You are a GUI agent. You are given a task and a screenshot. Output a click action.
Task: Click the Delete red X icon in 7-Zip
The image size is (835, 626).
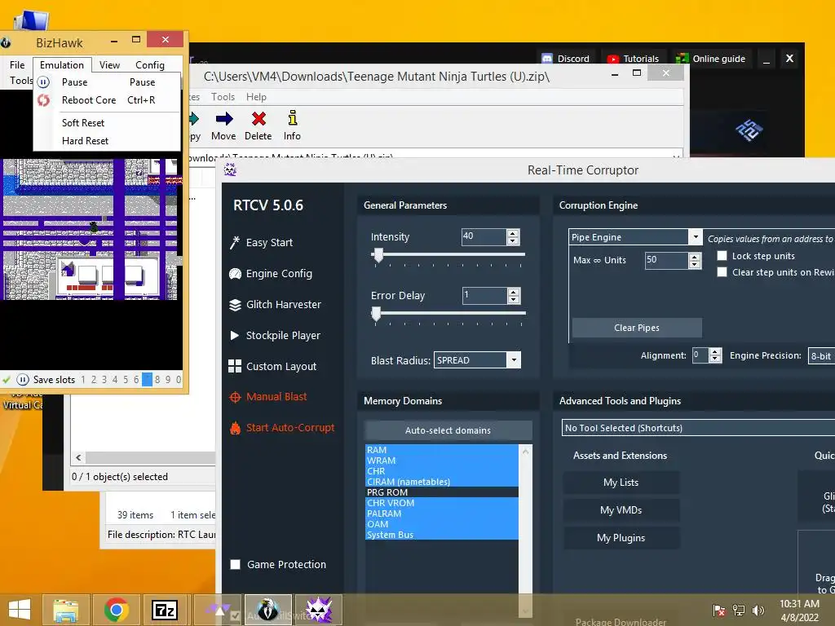[258, 119]
